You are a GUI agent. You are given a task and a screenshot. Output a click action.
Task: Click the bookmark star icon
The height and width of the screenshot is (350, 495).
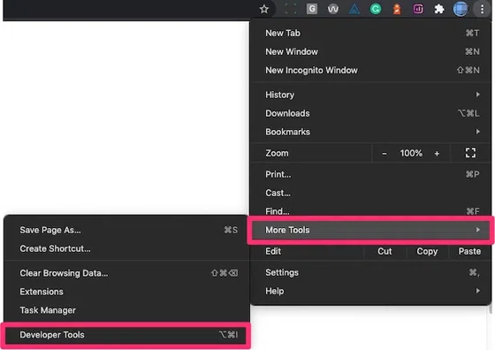click(x=264, y=9)
